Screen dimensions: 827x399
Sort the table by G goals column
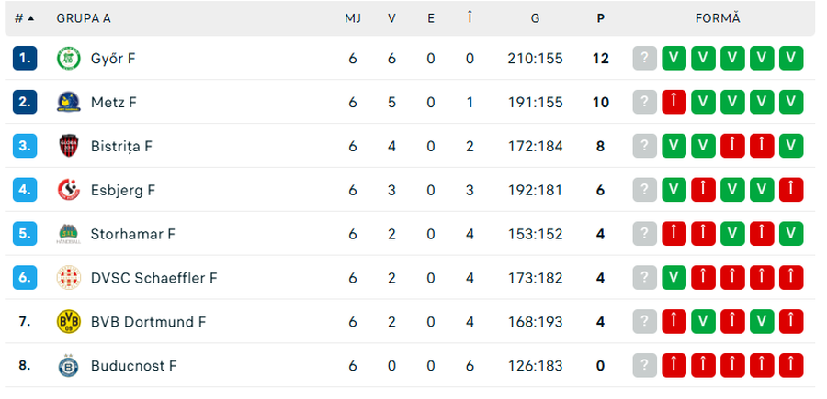pyautogui.click(x=535, y=18)
